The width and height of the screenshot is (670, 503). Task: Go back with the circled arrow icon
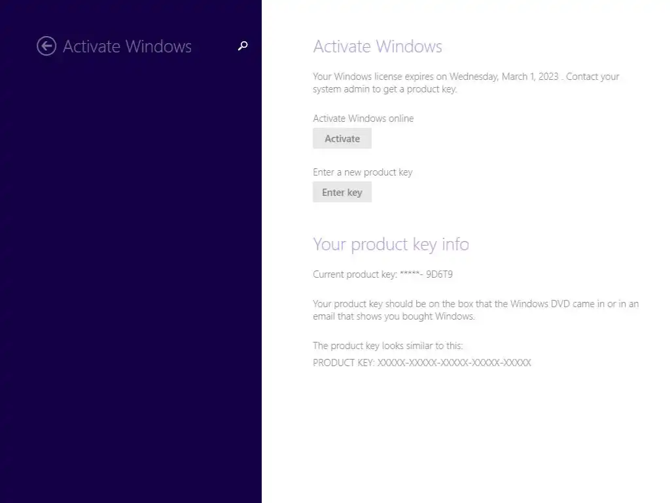[46, 46]
